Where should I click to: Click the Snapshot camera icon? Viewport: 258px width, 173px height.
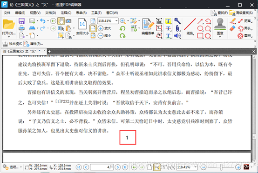[68, 21]
